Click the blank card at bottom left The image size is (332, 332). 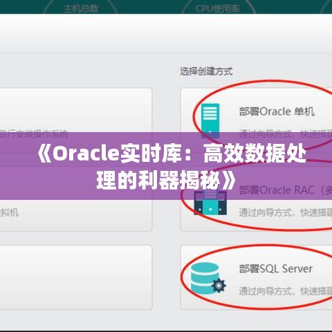[76, 277]
